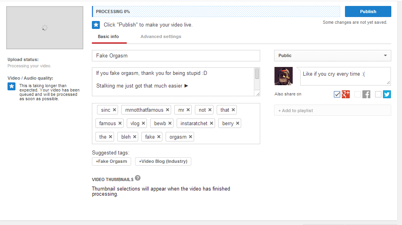
Task: Remove the "mrnotthatfamous" tag
Action: [x=168, y=110]
